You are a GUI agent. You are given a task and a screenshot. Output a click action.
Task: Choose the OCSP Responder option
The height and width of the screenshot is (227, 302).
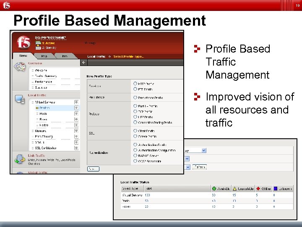pyautogui.click(x=135, y=161)
